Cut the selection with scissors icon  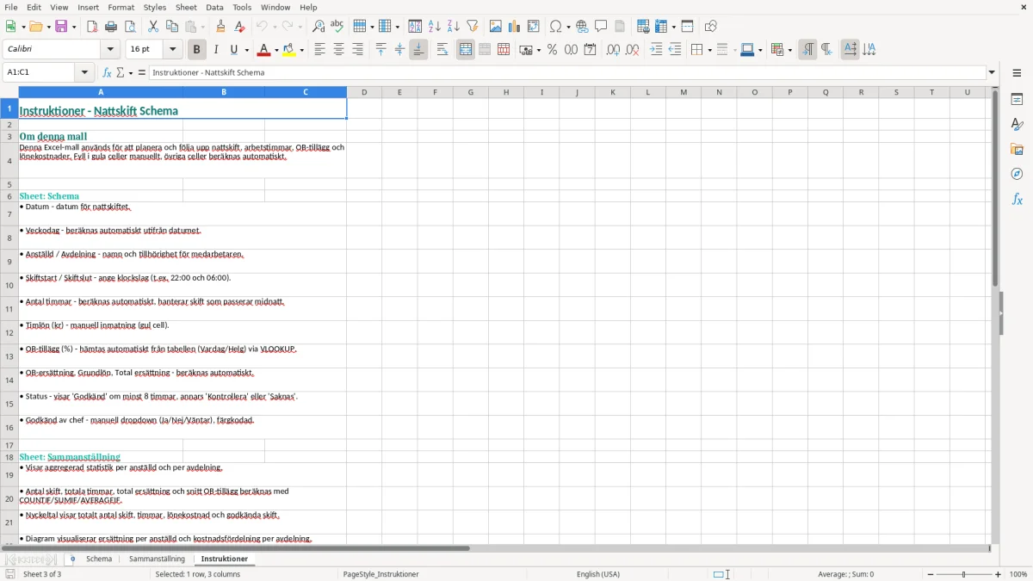pyautogui.click(x=153, y=27)
